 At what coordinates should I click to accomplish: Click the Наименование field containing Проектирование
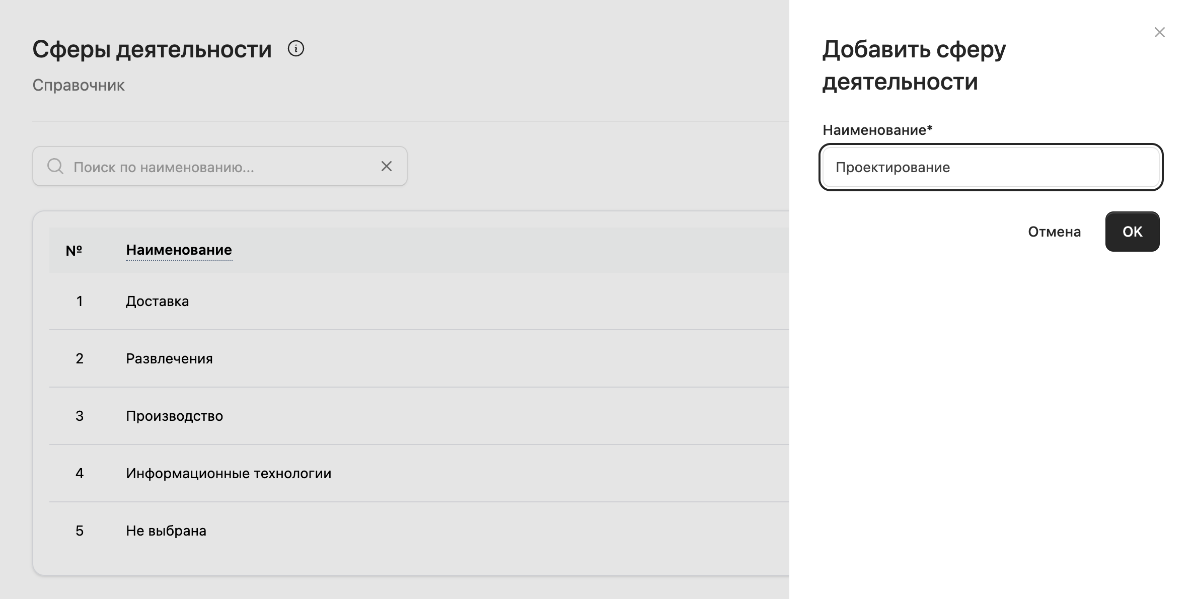coord(991,167)
